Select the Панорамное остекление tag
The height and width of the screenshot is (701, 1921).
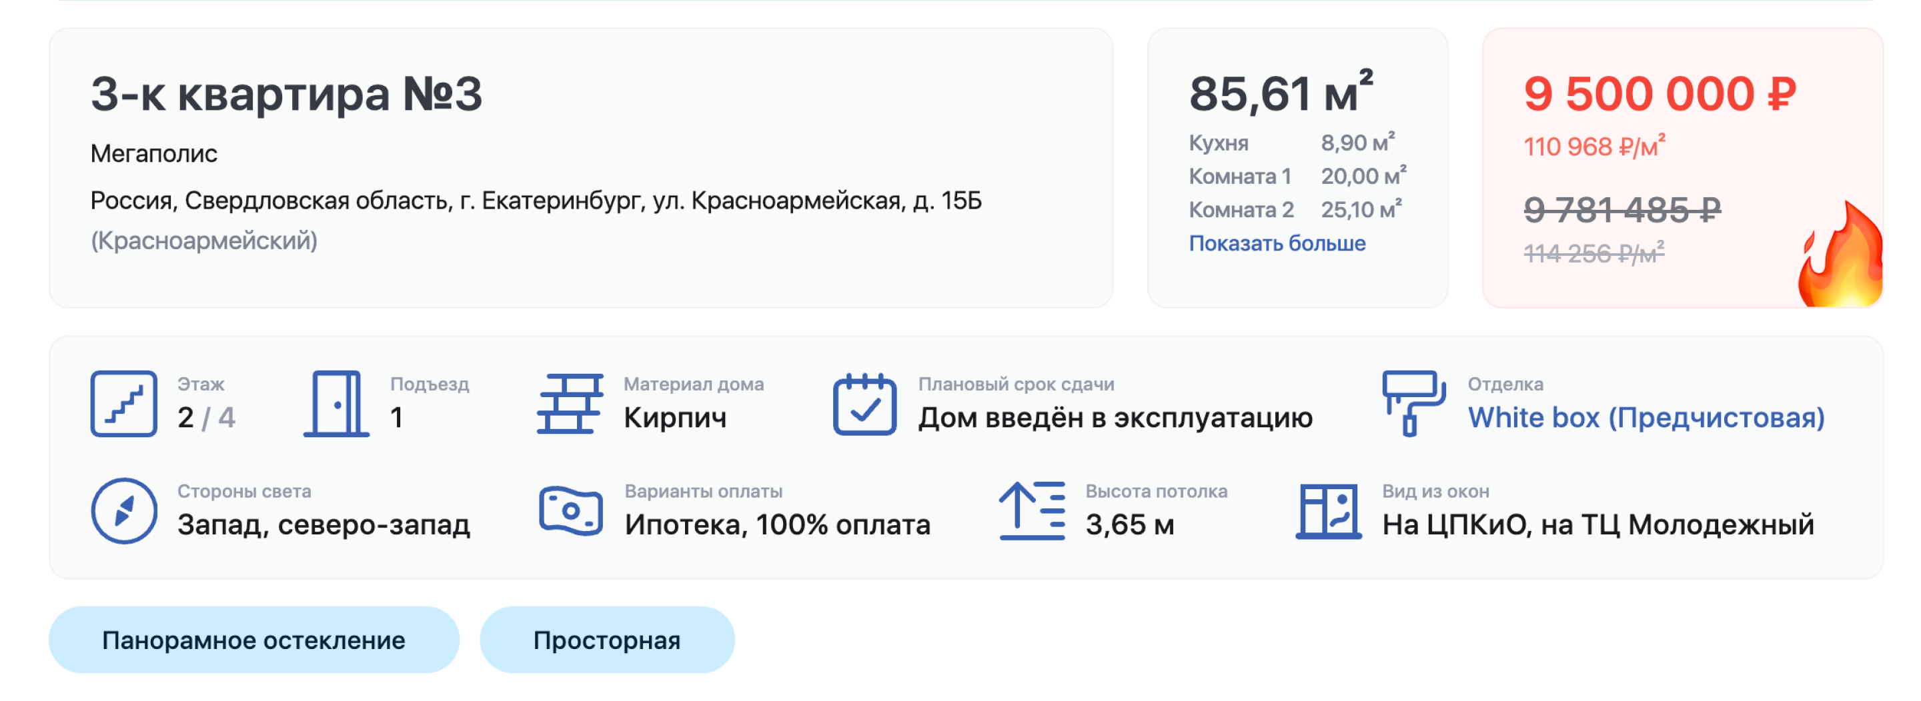click(x=253, y=640)
